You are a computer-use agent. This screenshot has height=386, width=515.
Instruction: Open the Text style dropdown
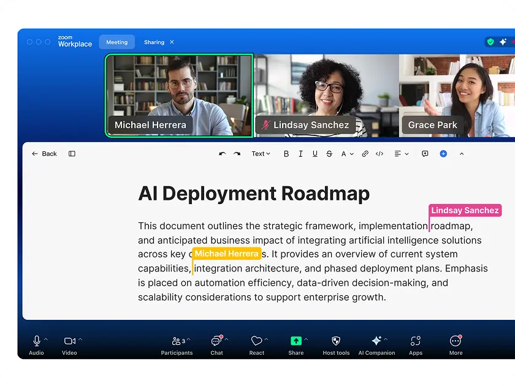(261, 154)
